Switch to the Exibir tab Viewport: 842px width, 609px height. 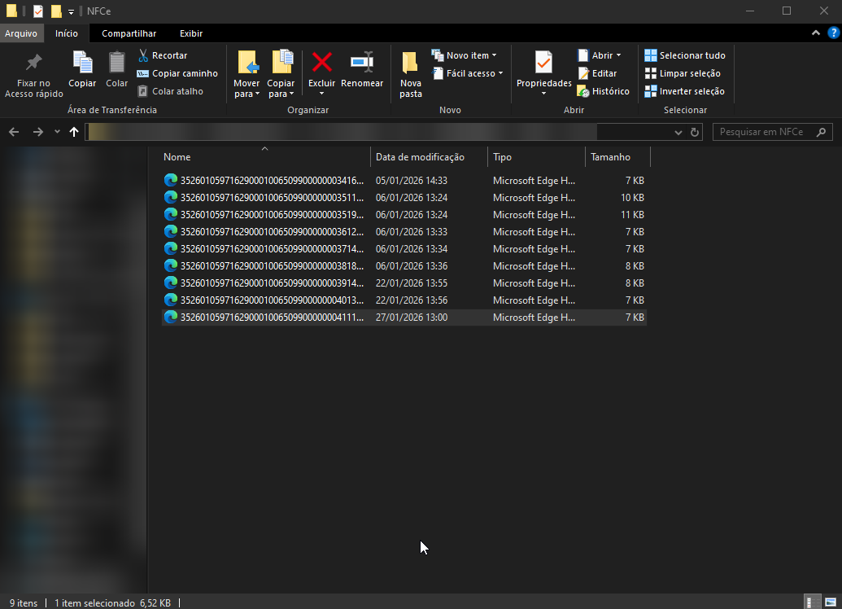(x=191, y=33)
